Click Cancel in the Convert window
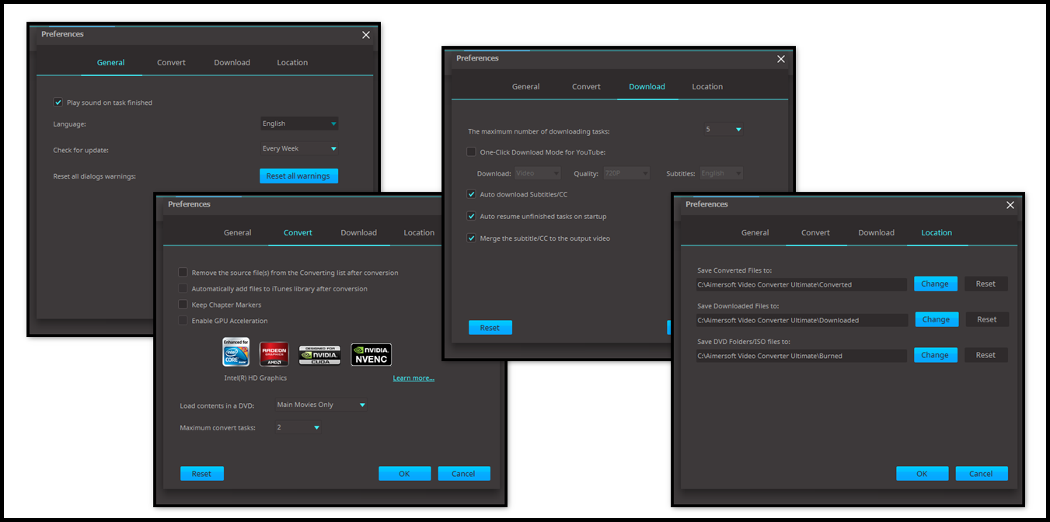 pos(464,474)
